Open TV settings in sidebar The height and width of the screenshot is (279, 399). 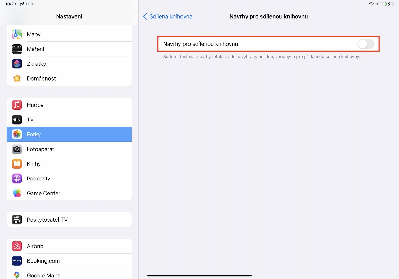(x=69, y=120)
